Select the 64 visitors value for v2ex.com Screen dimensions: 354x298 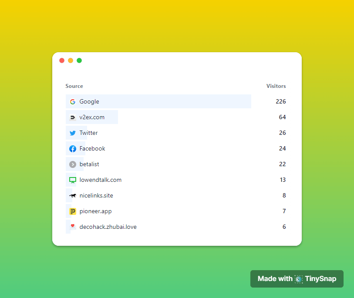(x=282, y=117)
